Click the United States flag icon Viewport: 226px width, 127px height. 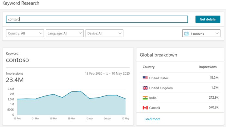click(x=145, y=78)
